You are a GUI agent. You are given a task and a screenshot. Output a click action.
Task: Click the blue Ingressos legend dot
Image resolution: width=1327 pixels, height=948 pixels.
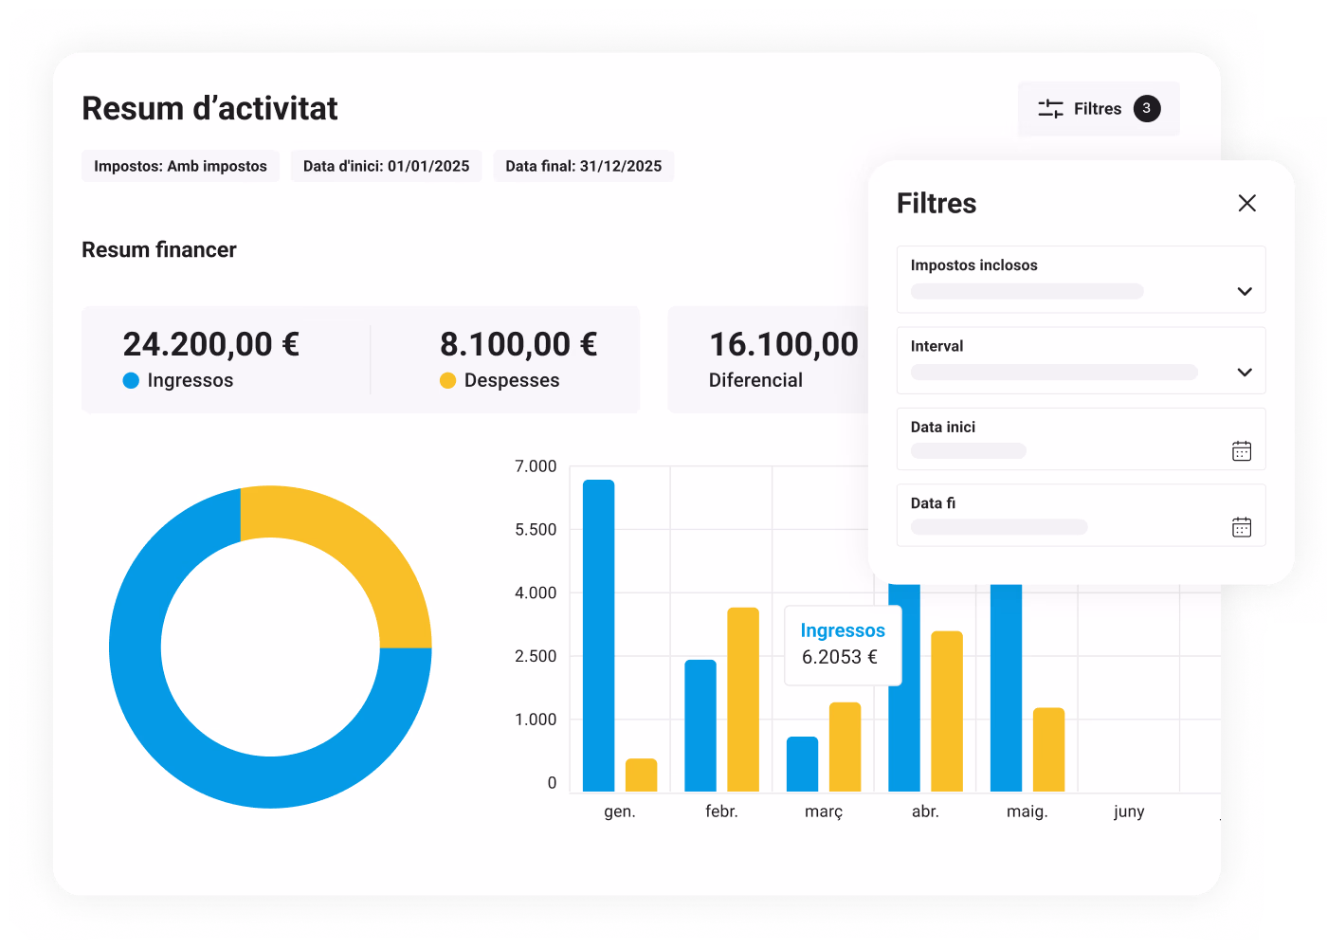(x=131, y=380)
